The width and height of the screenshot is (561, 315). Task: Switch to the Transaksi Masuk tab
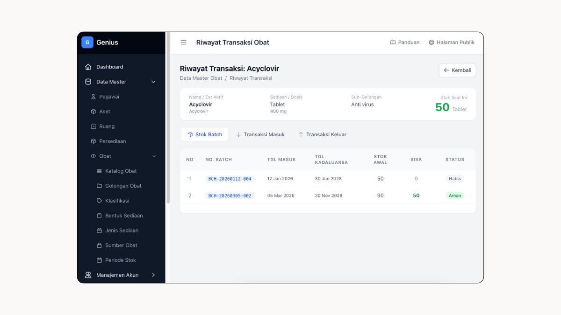tap(260, 134)
